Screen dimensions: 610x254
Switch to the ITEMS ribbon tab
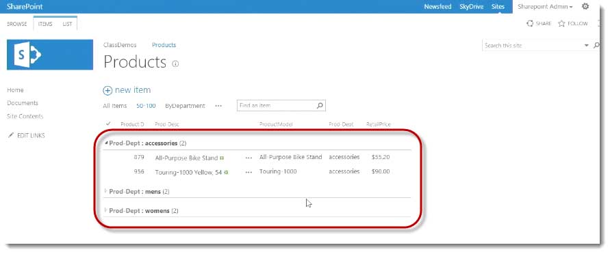pyautogui.click(x=45, y=24)
